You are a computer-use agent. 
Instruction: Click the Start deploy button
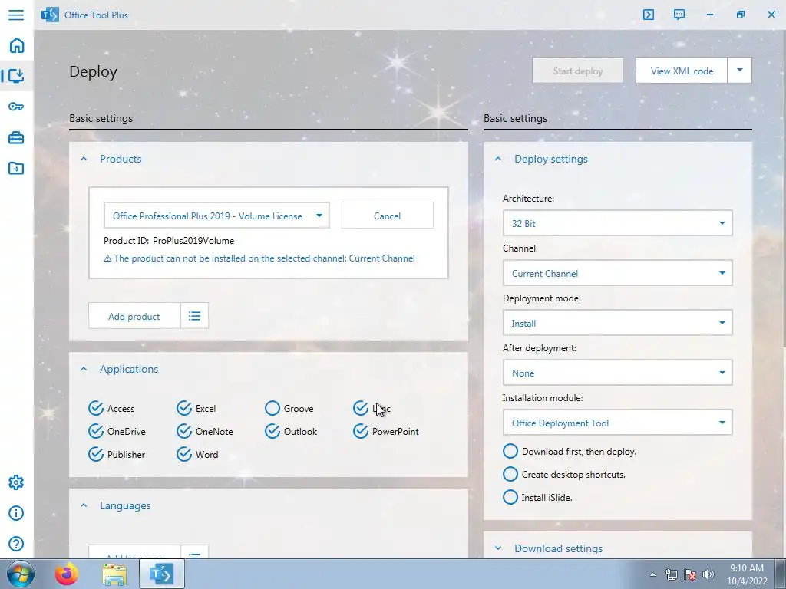click(578, 71)
